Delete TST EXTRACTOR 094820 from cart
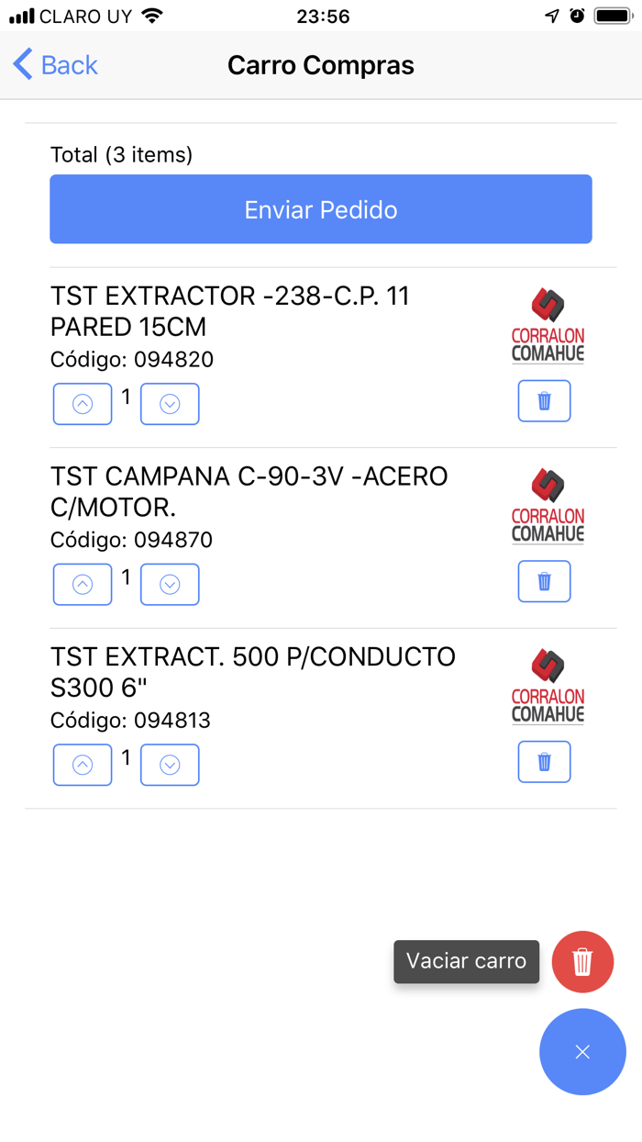Screen dimensions: 642x1142 (x=544, y=401)
